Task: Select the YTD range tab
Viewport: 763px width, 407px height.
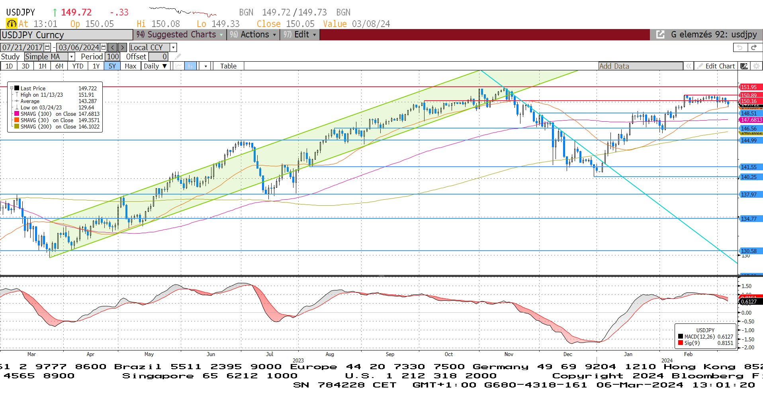Action: point(78,66)
